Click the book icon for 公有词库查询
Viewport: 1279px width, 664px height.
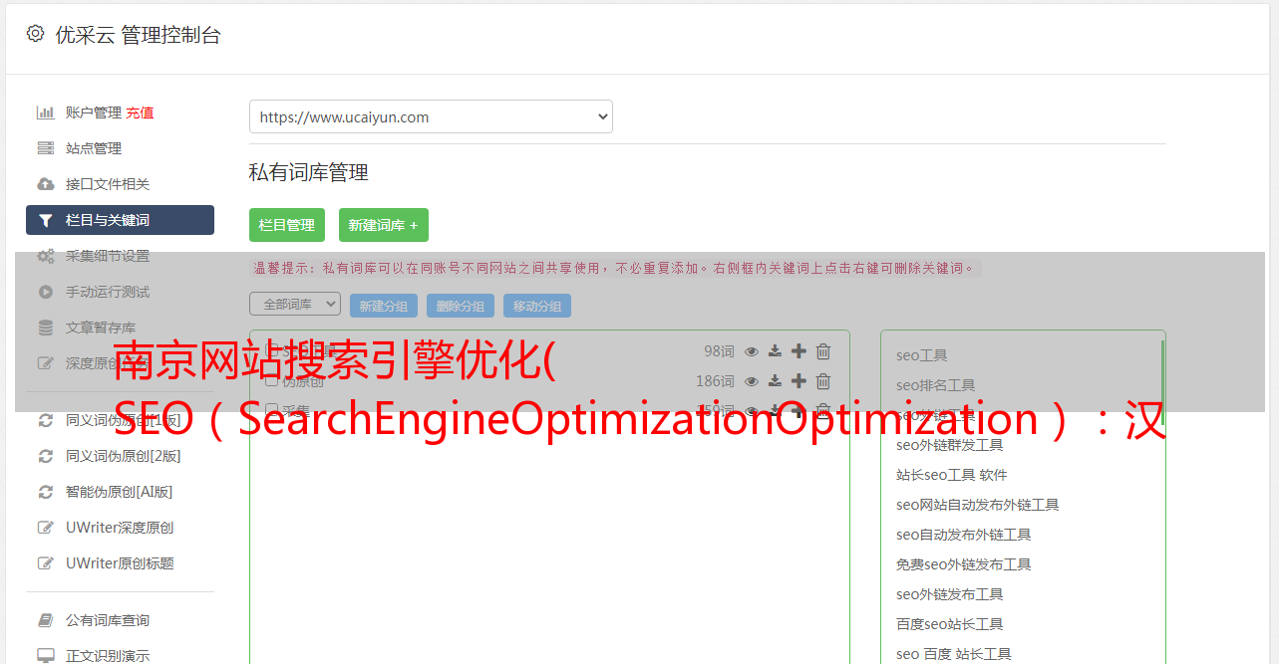[46, 620]
